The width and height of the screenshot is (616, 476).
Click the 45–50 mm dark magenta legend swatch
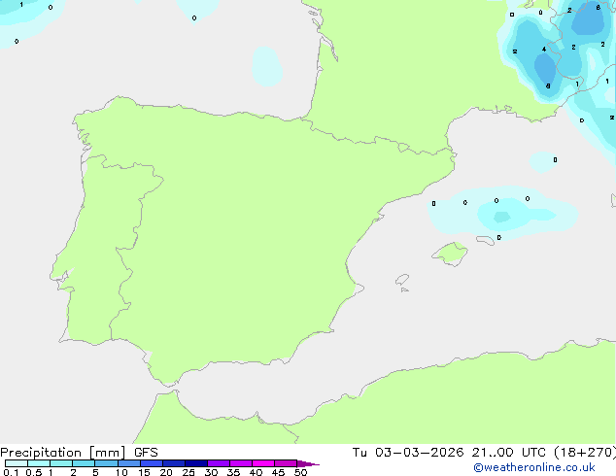(x=286, y=463)
